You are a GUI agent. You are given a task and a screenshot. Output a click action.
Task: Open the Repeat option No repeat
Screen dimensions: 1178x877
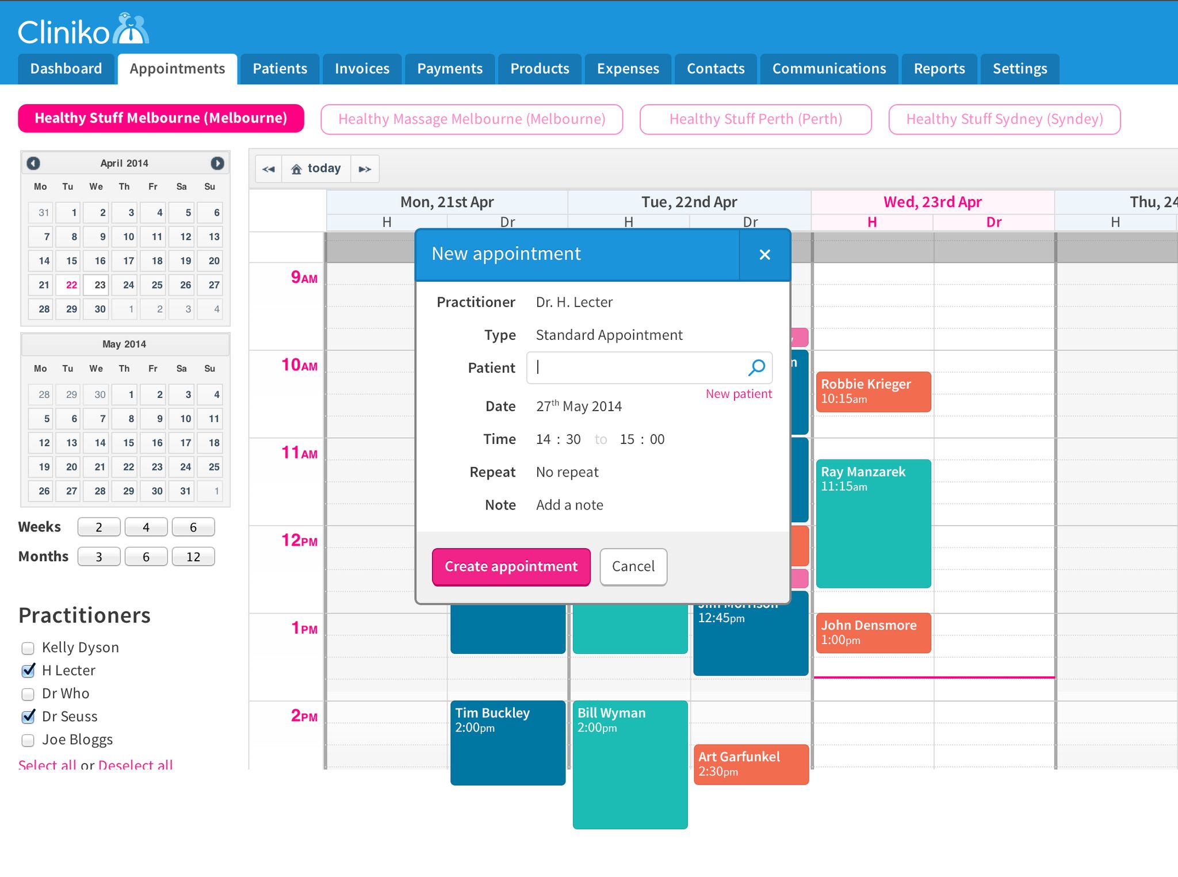click(x=567, y=472)
